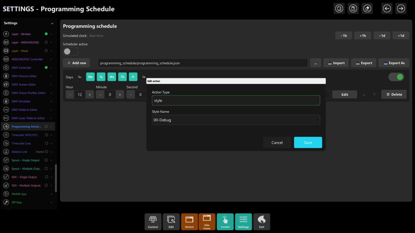Go forward with the right arrow icon

click(401, 9)
